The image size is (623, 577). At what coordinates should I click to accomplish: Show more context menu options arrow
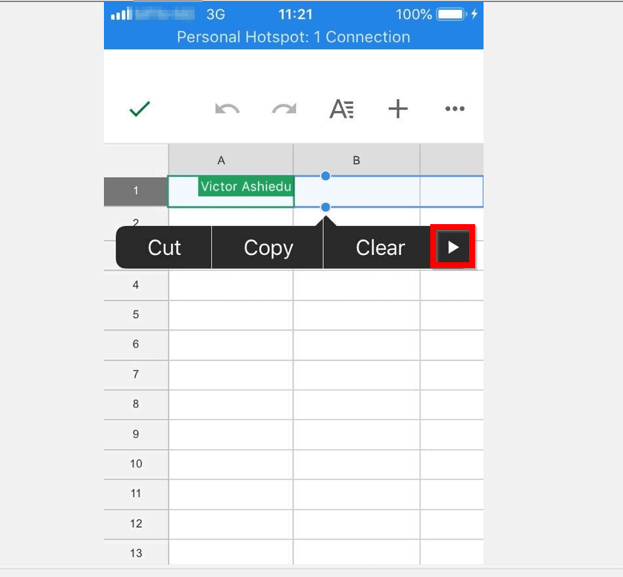(x=453, y=247)
